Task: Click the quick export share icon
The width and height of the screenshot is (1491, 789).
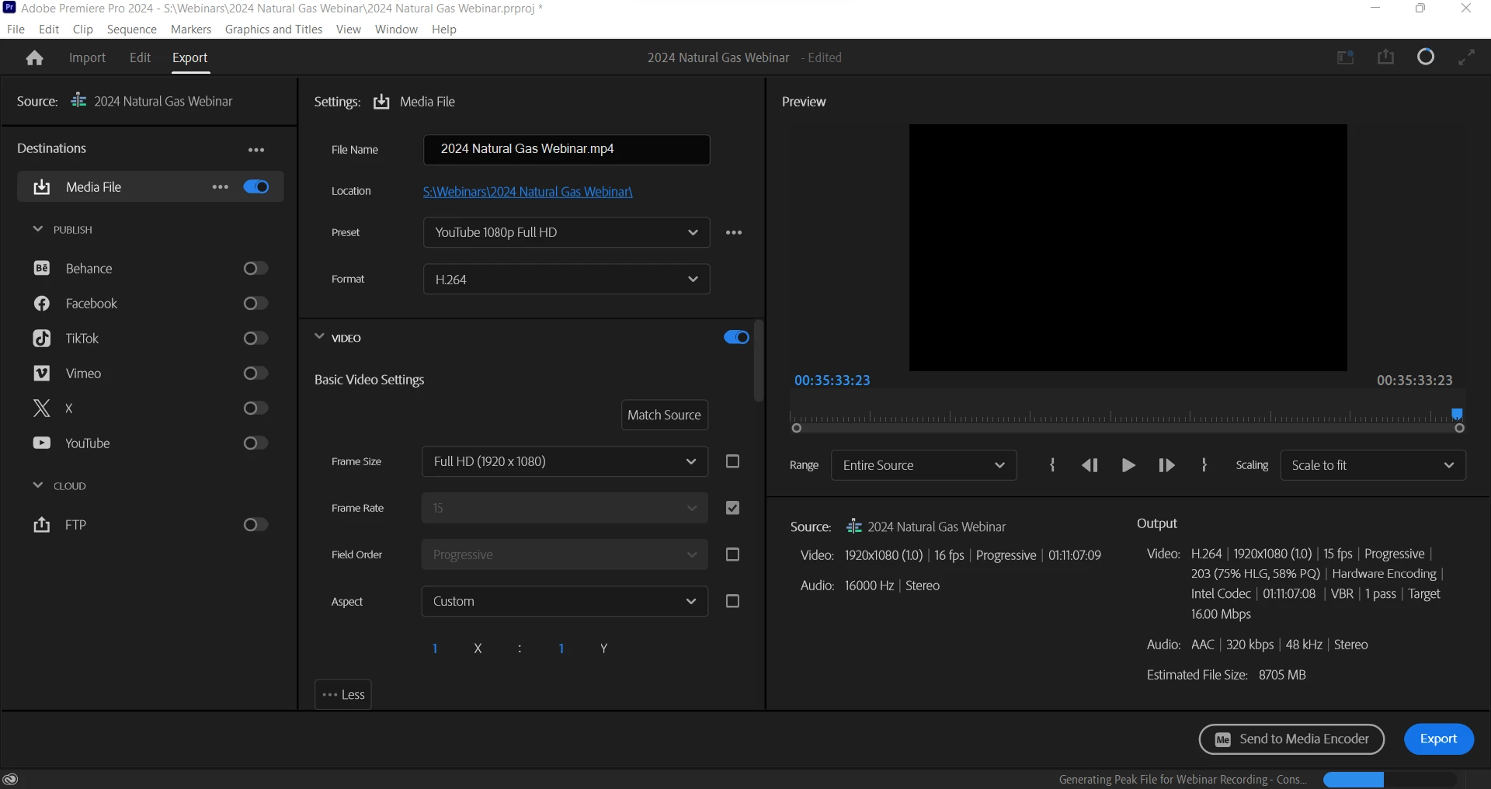Action: click(1385, 57)
